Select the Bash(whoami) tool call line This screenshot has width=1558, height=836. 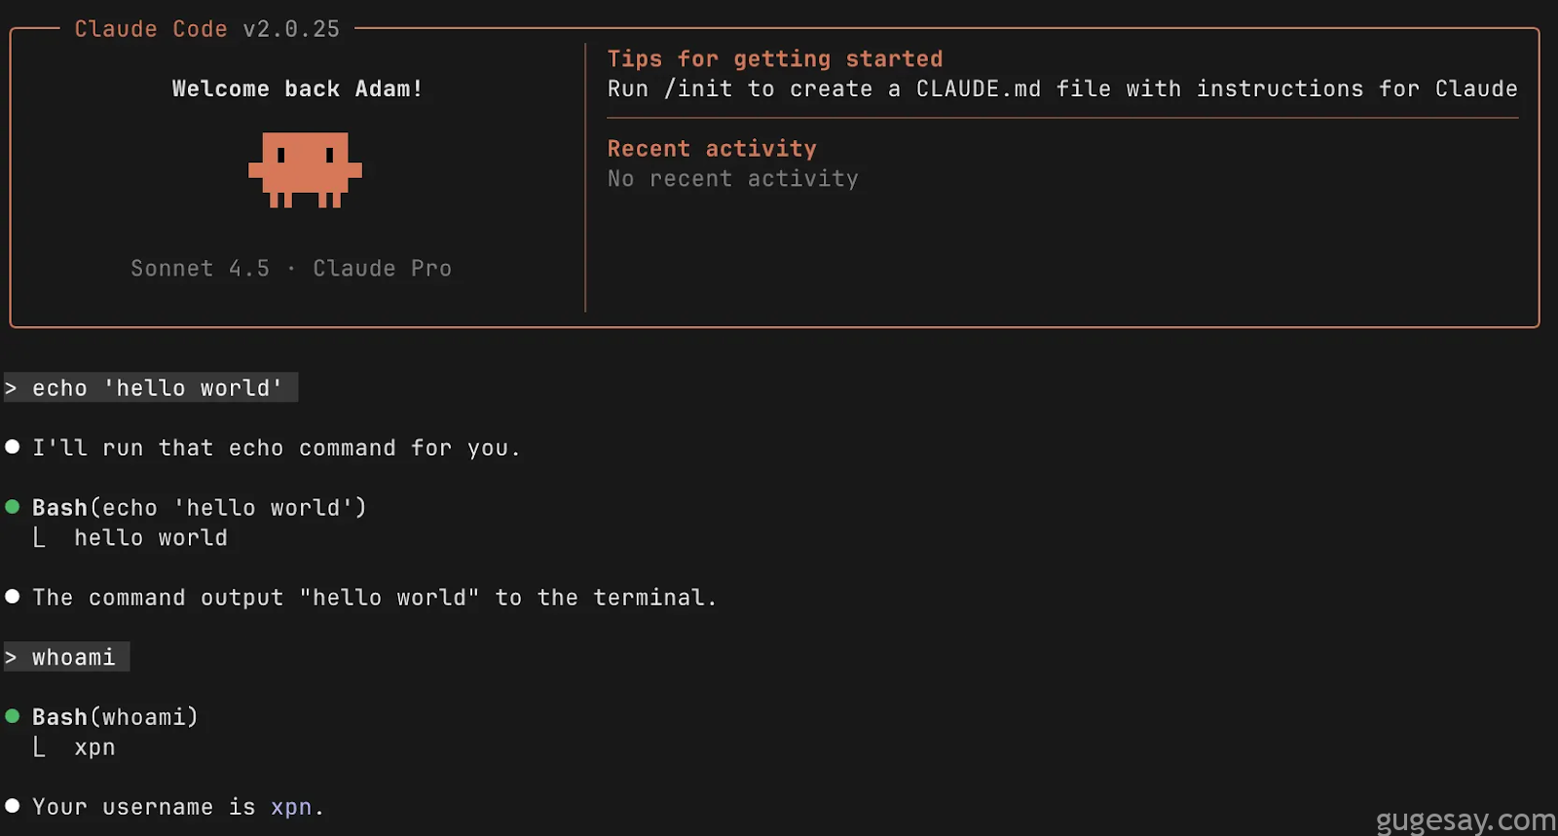click(115, 717)
